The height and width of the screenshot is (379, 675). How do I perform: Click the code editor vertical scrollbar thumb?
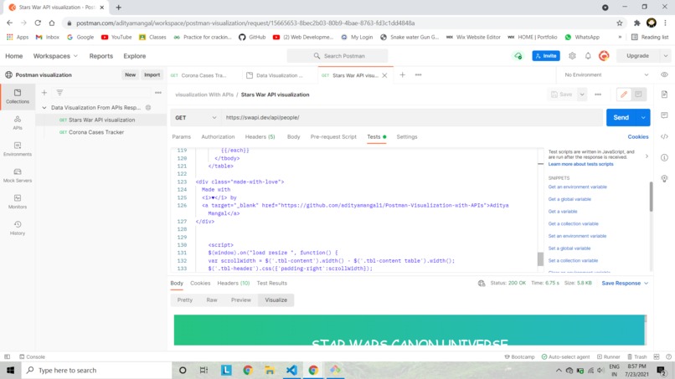[540, 259]
